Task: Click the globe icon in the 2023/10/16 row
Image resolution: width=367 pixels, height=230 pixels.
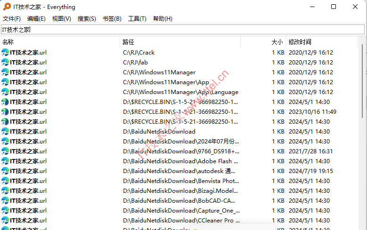Action: [5, 112]
